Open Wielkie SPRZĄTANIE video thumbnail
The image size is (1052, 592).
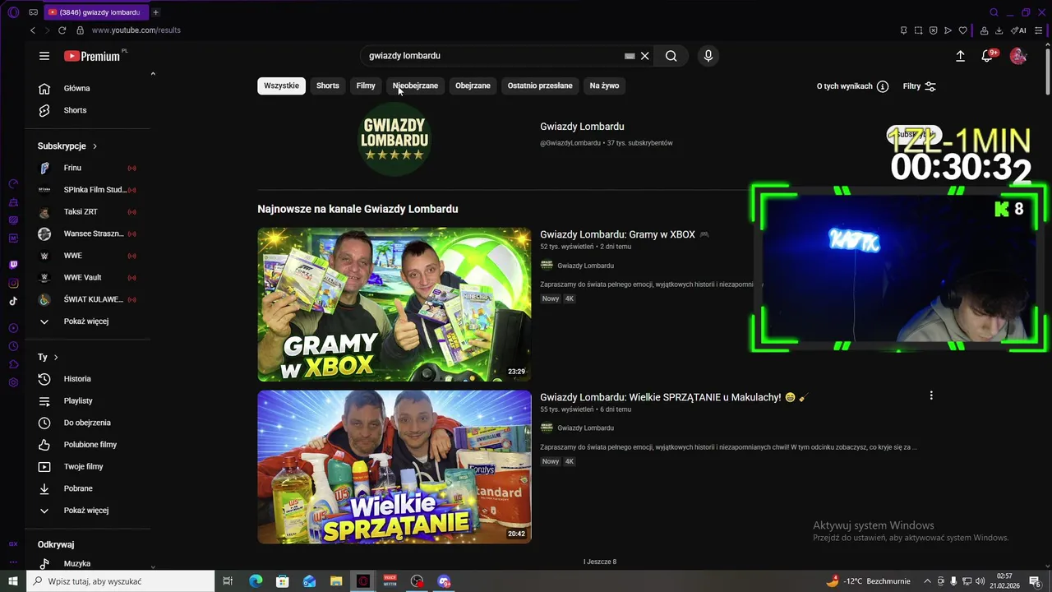[394, 467]
